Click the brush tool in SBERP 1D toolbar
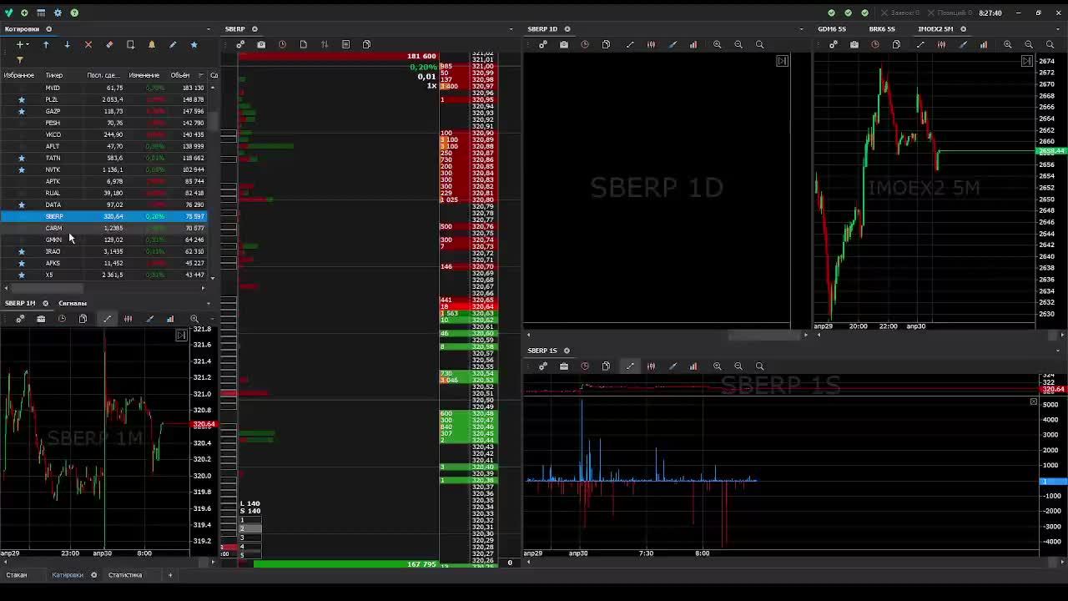Screen dimensions: 1068x601 pos(673,44)
